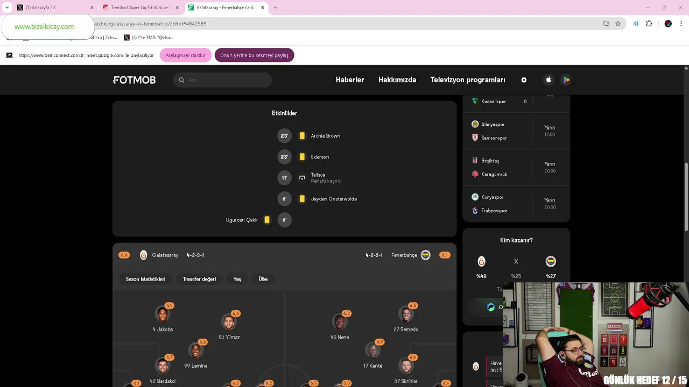The height and width of the screenshot is (387, 689).
Task: Open Kanté player avatar in lineup
Action: coord(372,350)
